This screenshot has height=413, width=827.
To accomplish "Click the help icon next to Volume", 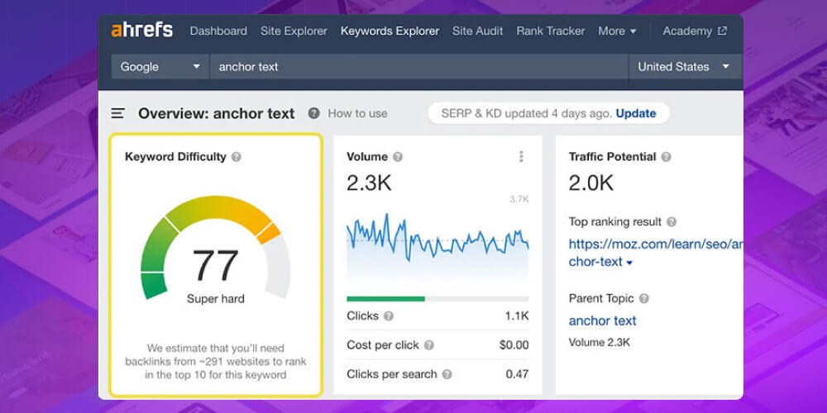I will [398, 157].
